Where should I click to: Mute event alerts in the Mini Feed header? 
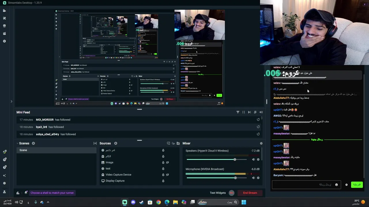click(255, 112)
